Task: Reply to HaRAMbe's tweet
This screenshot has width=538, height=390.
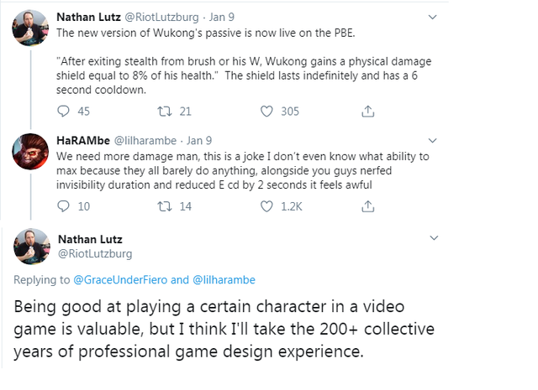Action: 66,206
